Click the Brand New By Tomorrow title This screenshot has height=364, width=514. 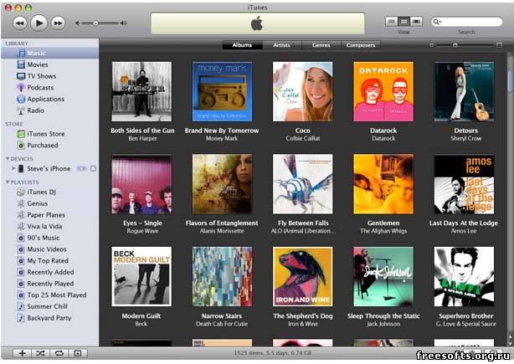222,131
